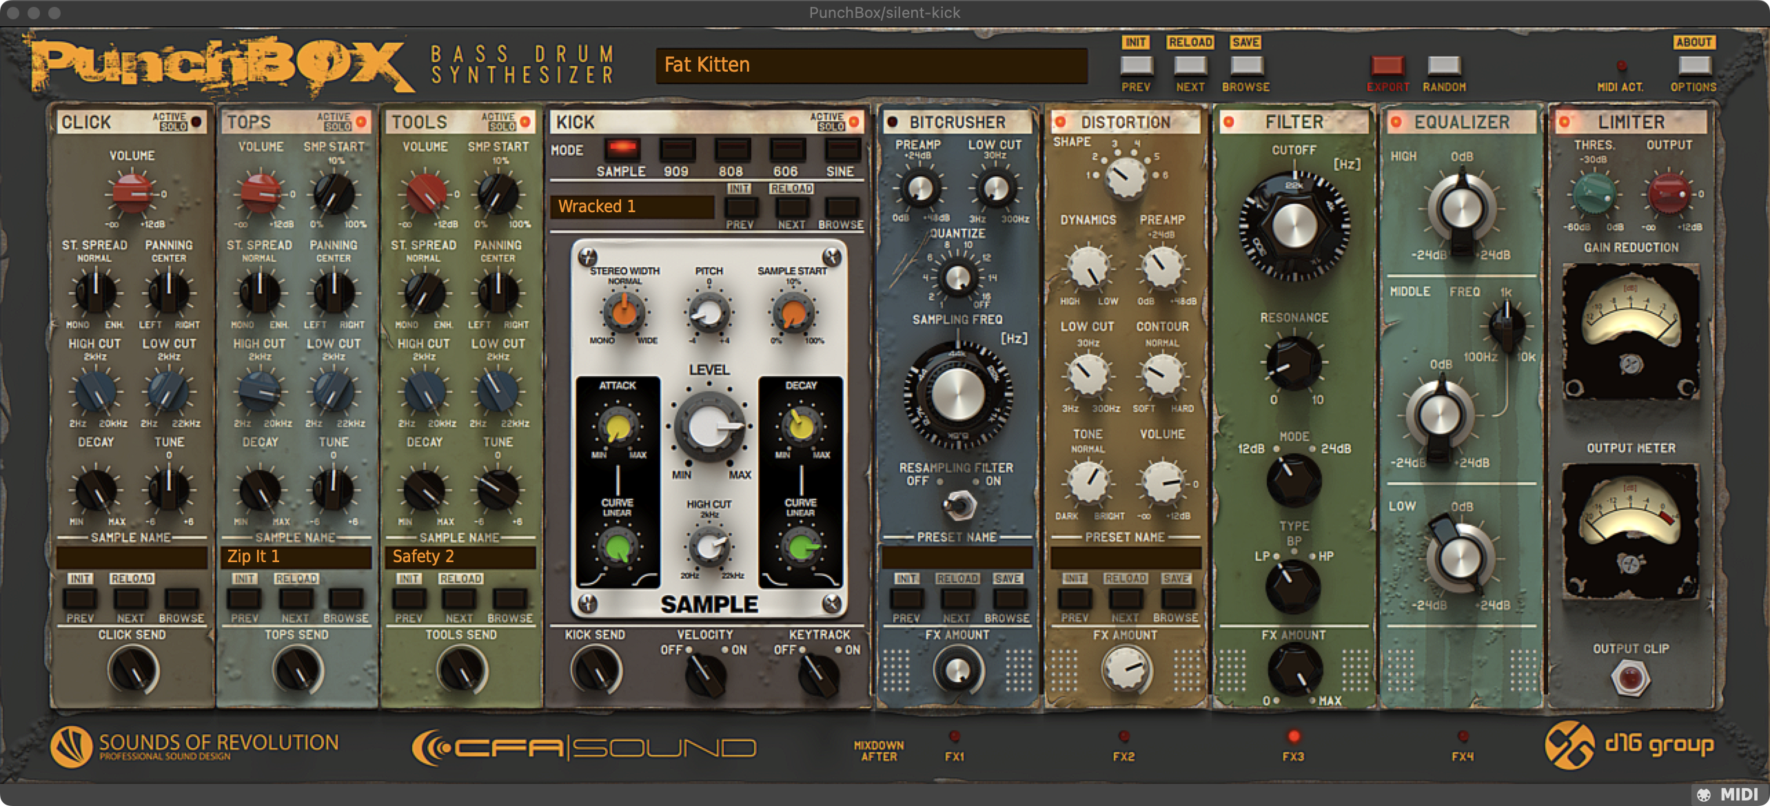This screenshot has height=806, width=1770.
Task: Toggle the Distortion module on/off LED
Action: point(1061,122)
